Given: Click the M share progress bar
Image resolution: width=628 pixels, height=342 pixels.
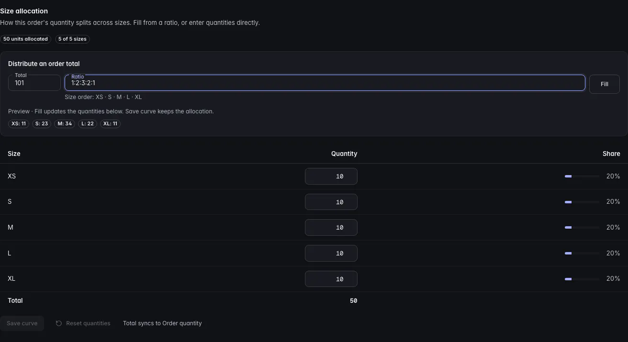Looking at the screenshot, I should [582, 227].
